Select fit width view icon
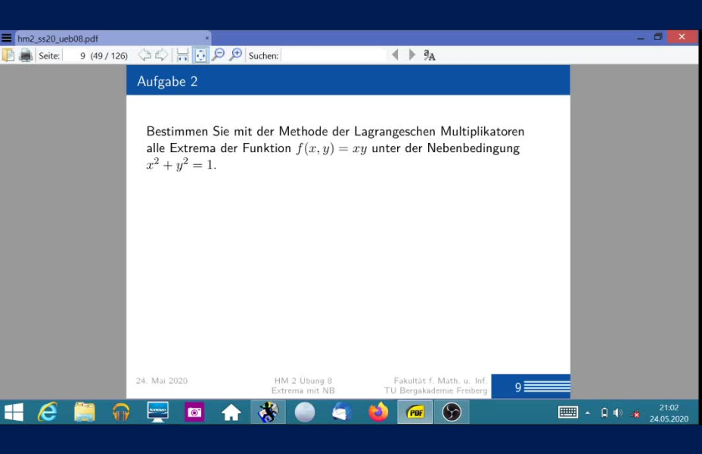The width and height of the screenshot is (702, 454). [182, 55]
